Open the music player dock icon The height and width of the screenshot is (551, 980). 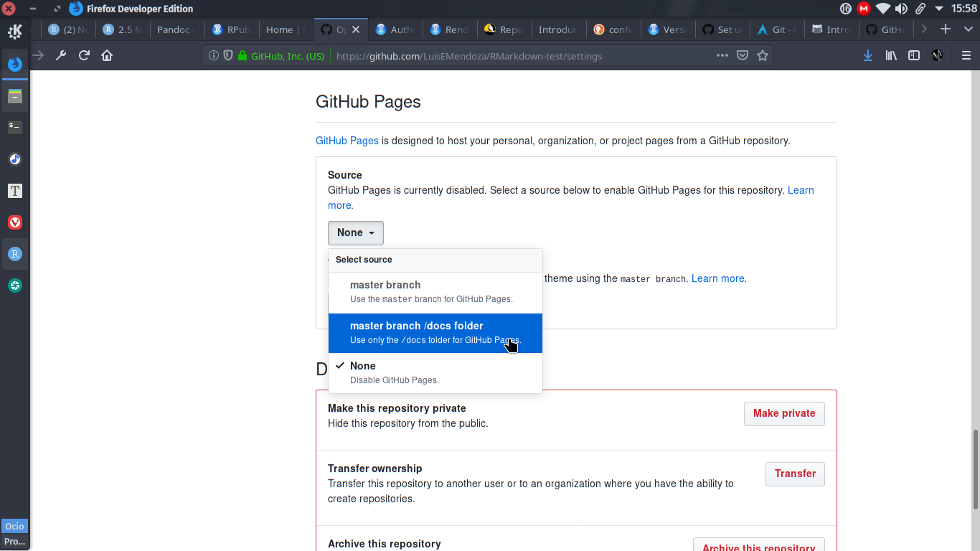click(x=15, y=159)
